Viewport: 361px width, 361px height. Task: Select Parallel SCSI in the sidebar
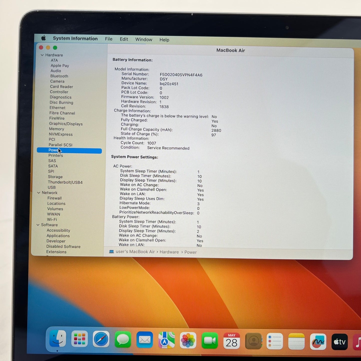(x=60, y=145)
